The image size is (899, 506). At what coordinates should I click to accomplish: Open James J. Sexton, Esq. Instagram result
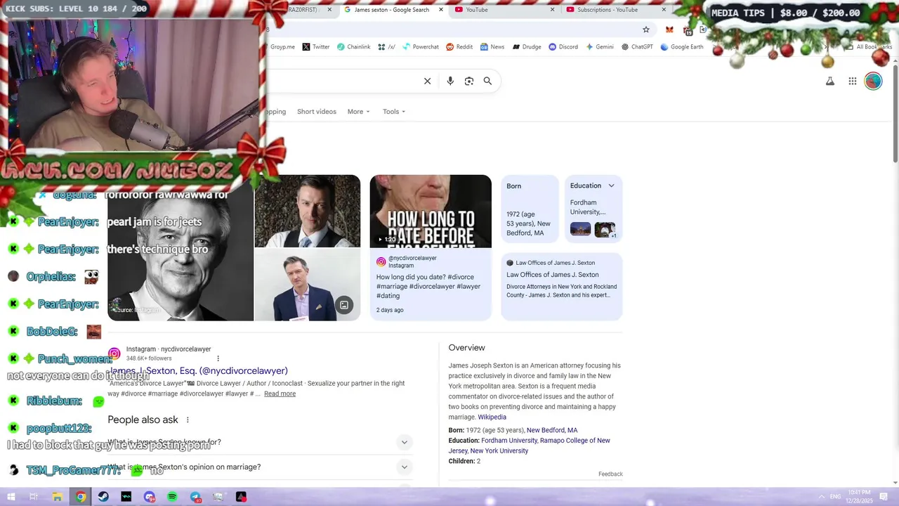point(199,370)
